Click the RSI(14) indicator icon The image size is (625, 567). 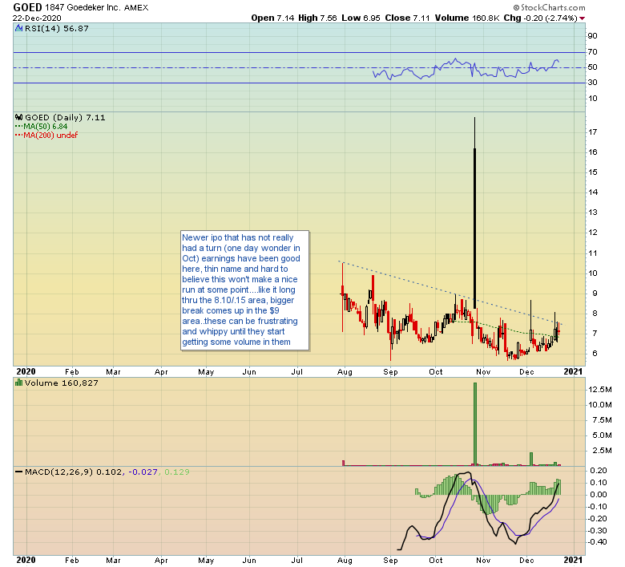[18, 28]
